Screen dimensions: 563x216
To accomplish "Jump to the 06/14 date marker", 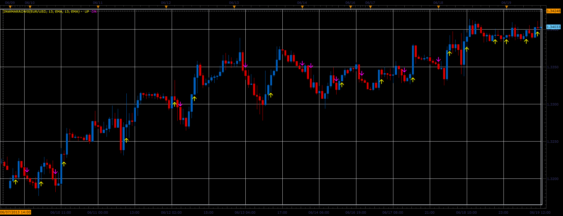I will coord(302,7).
